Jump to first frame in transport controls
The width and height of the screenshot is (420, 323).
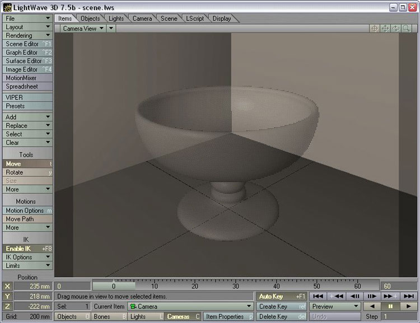[x=318, y=296]
